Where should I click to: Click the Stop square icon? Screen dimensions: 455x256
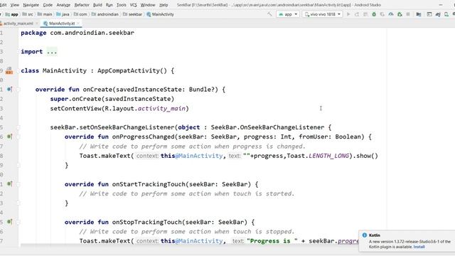[408, 14]
